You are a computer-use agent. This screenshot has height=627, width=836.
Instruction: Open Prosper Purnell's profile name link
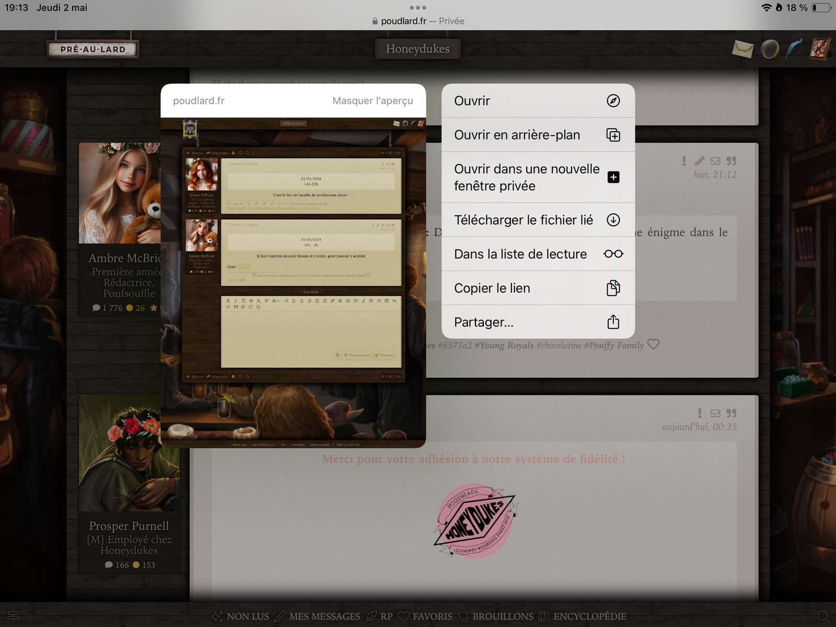tap(129, 526)
